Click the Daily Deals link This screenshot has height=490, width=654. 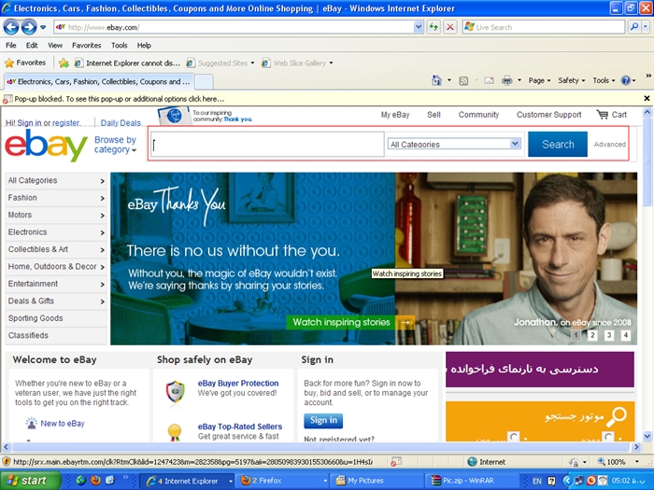[121, 123]
